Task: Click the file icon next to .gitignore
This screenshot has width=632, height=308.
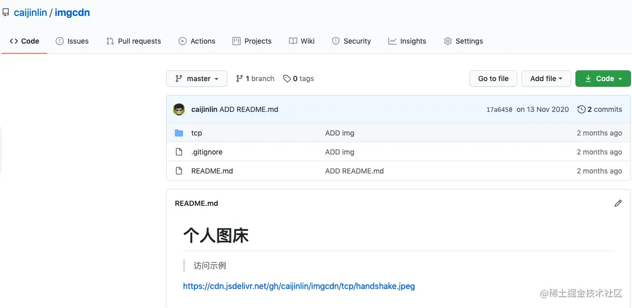Action: [x=179, y=152]
